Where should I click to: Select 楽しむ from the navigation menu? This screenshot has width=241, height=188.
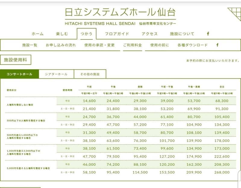pyautogui.click(x=62, y=34)
